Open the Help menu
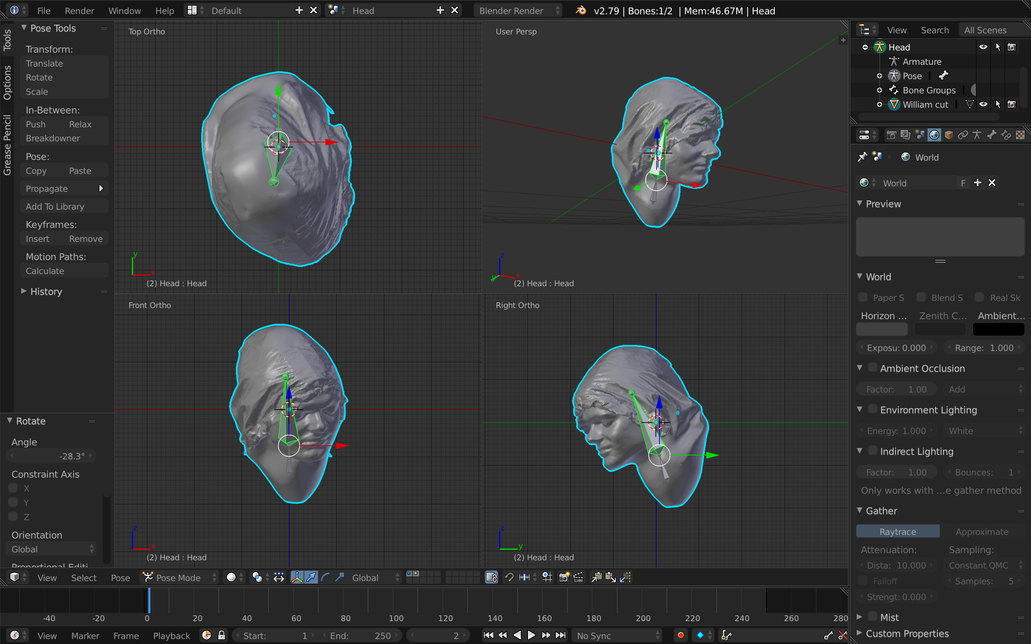The width and height of the screenshot is (1031, 644). click(164, 11)
